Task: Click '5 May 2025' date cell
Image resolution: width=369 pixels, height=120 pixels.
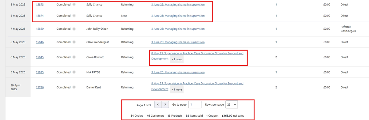Action: [x=18, y=72]
